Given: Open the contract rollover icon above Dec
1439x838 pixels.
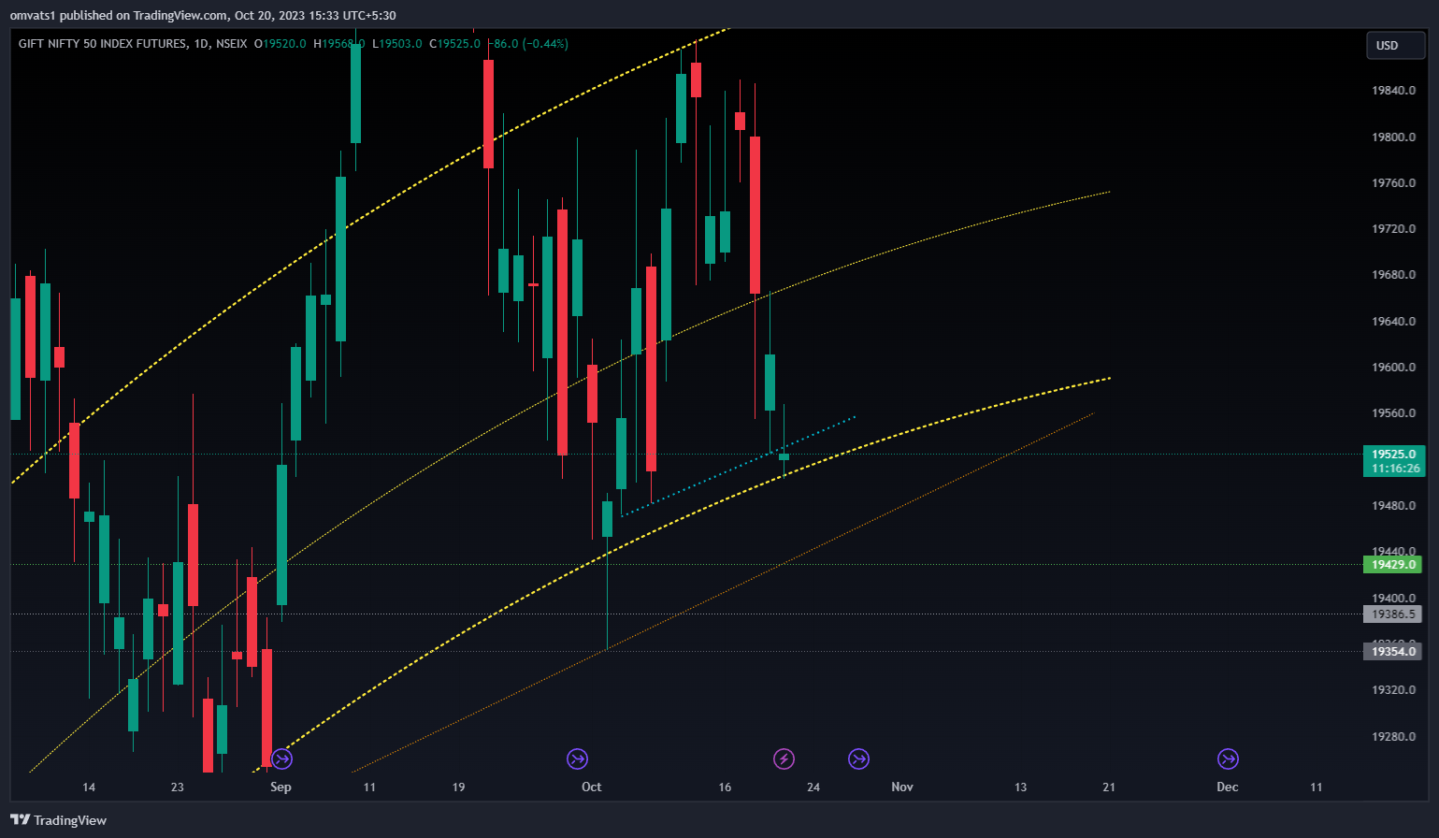Looking at the screenshot, I should click(1228, 759).
